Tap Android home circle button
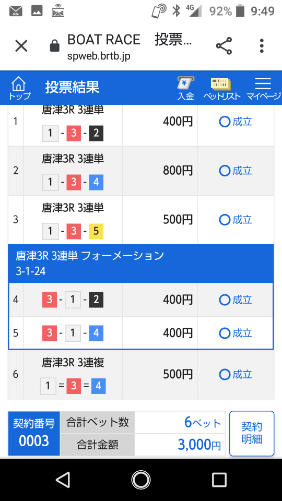The height and width of the screenshot is (501, 282). pos(140,480)
